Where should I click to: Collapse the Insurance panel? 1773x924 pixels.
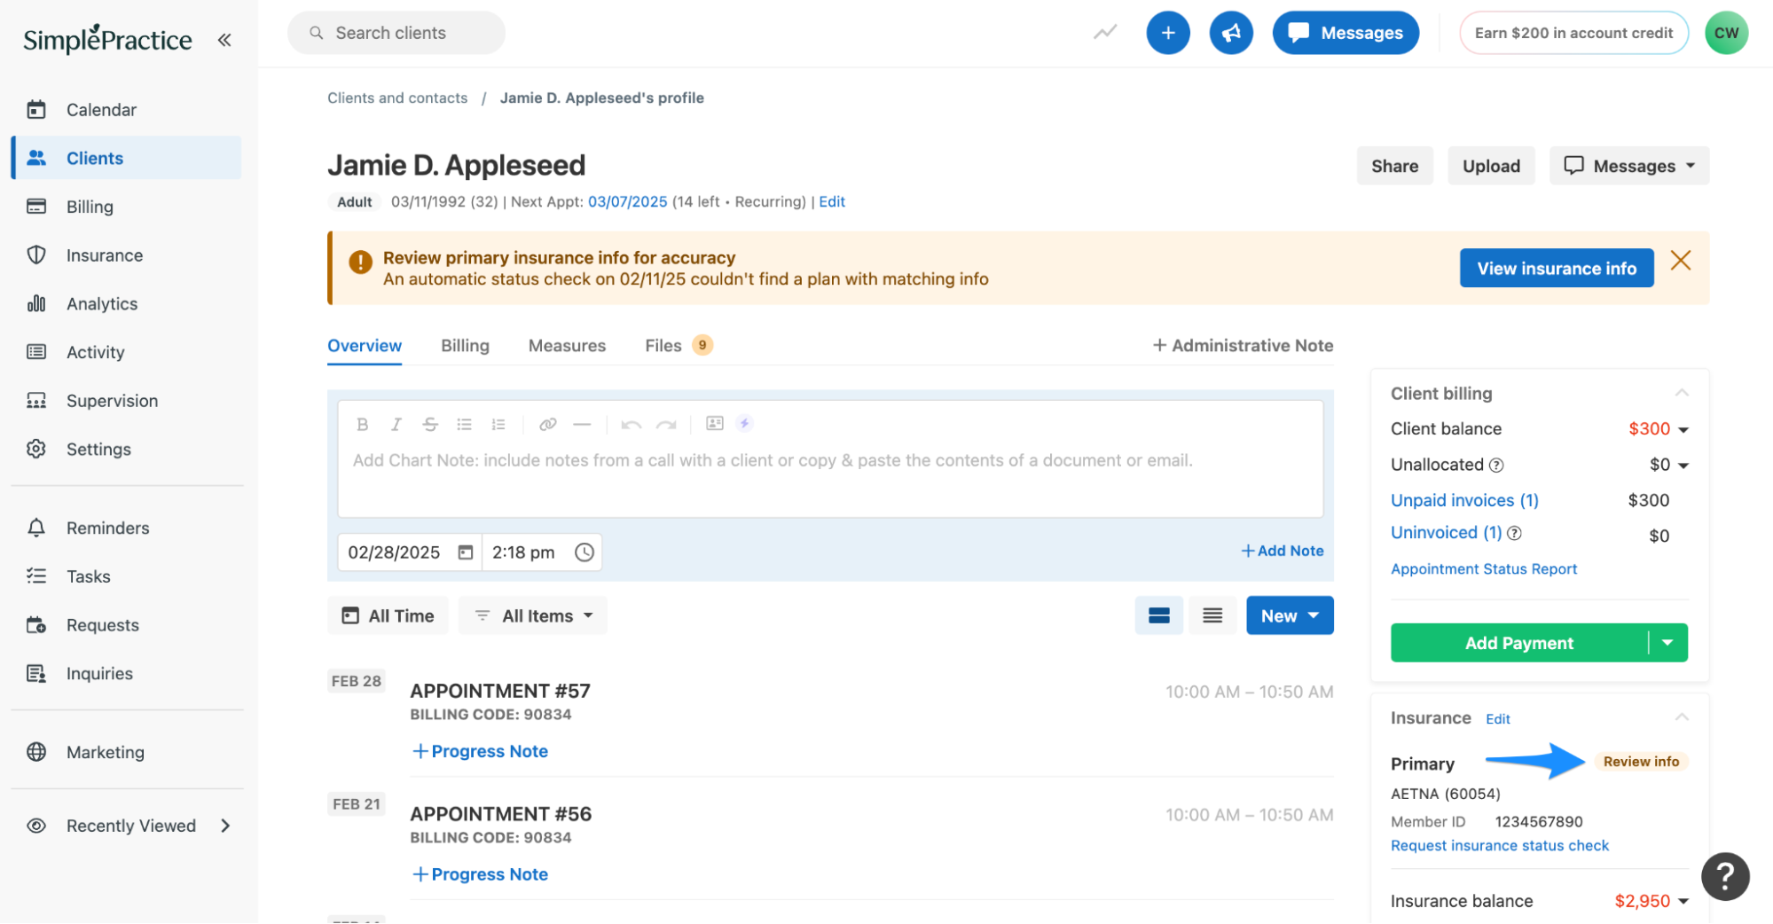(1681, 717)
